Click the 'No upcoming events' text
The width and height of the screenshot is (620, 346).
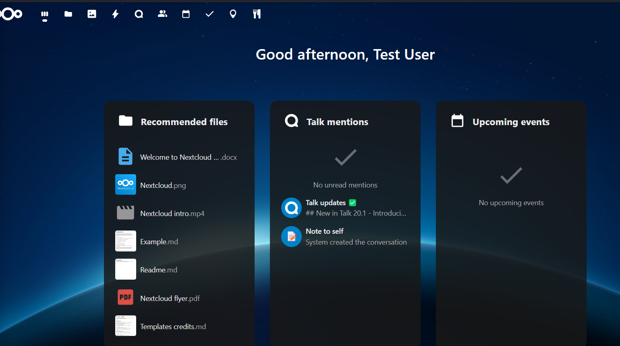click(511, 203)
